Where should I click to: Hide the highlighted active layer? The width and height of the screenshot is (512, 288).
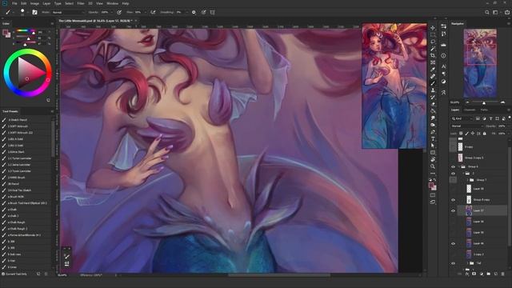point(454,210)
